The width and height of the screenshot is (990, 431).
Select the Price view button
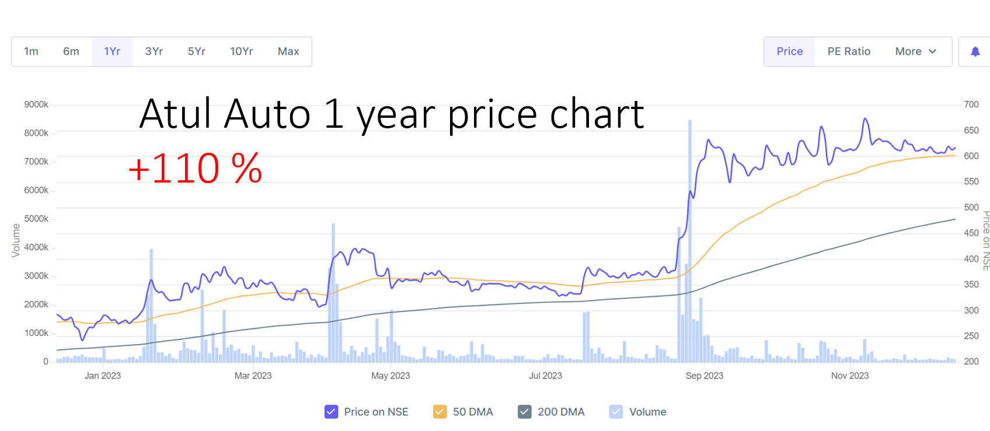[789, 51]
